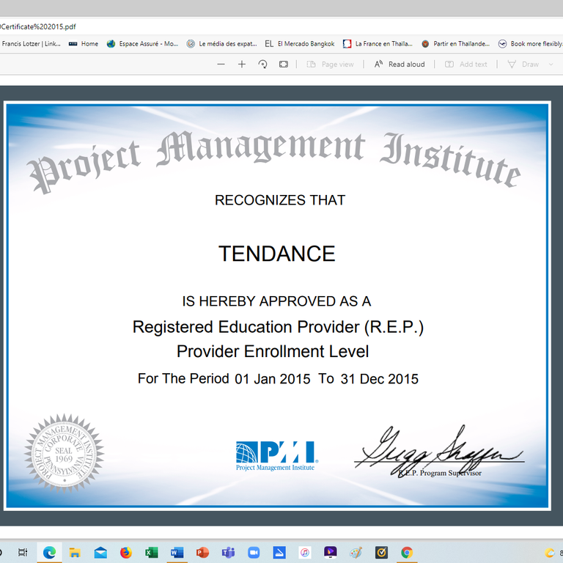Open Microsoft Teams from taskbar
The width and height of the screenshot is (563, 563).
228,552
